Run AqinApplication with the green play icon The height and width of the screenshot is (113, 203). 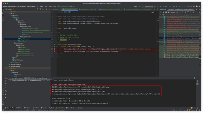(x=158, y=6)
